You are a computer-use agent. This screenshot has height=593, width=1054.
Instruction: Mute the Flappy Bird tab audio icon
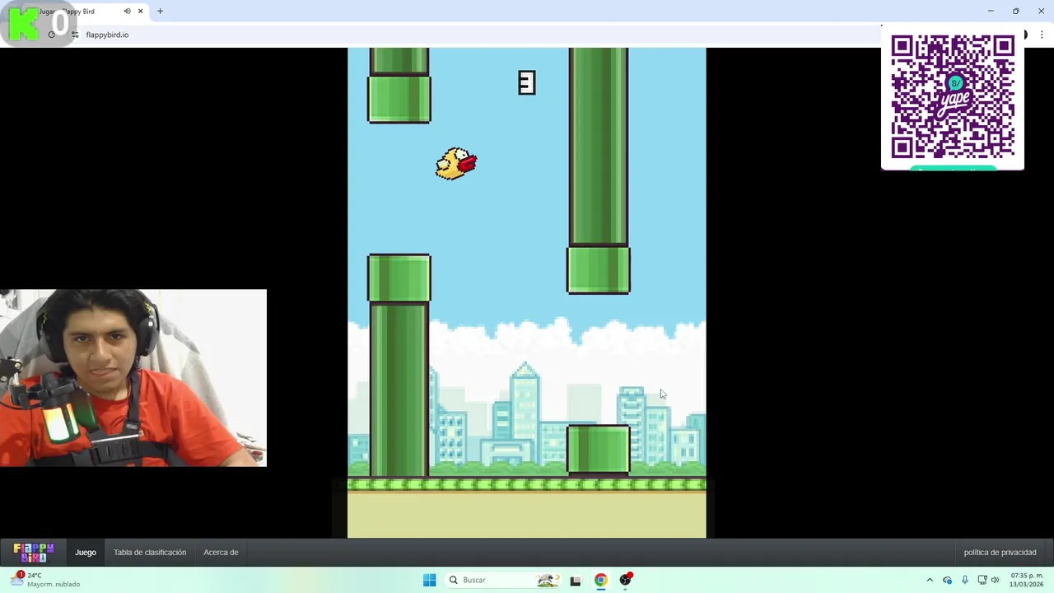(x=127, y=12)
